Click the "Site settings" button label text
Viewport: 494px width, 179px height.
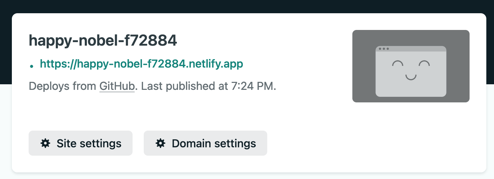click(89, 143)
